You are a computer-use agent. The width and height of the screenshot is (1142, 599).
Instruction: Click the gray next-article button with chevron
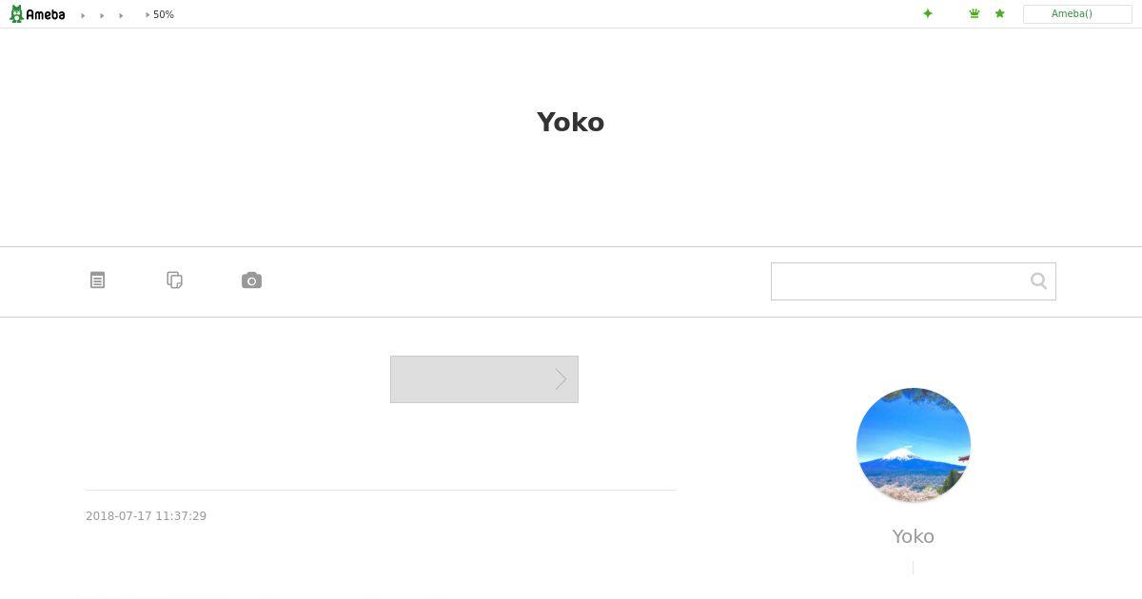[x=484, y=379]
